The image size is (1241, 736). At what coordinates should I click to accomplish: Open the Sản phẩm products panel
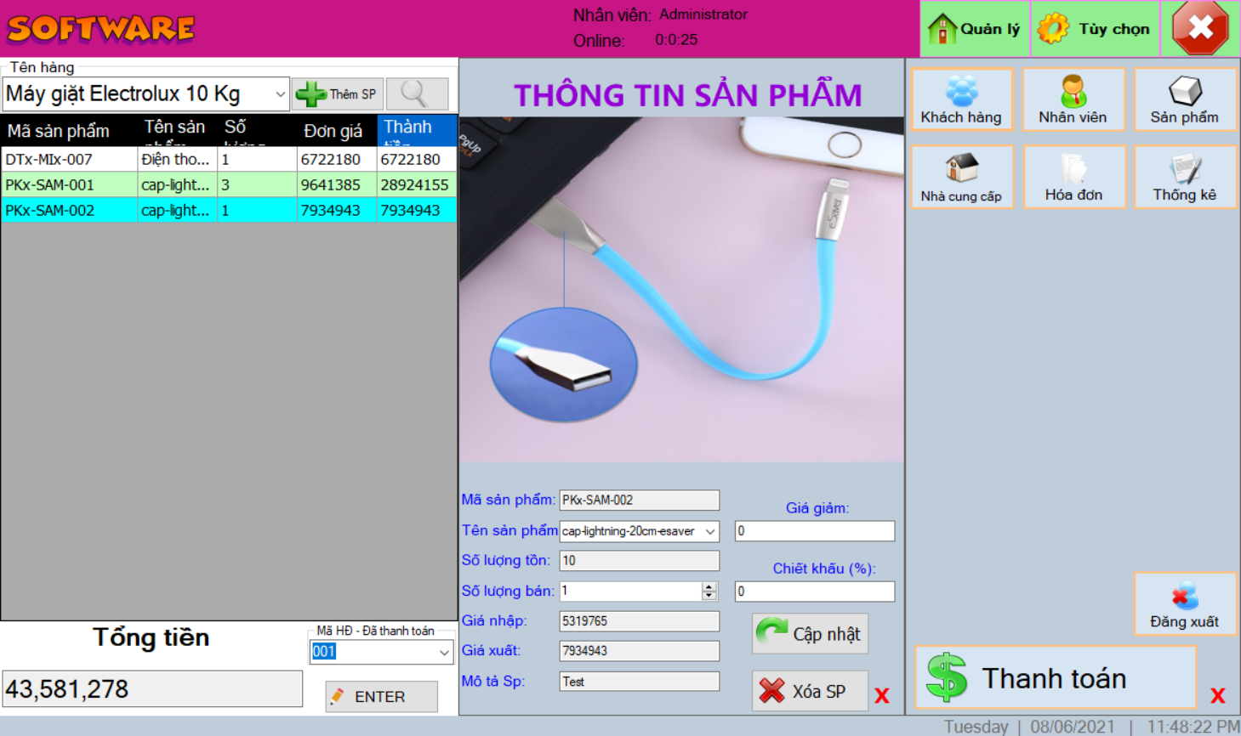tap(1184, 99)
